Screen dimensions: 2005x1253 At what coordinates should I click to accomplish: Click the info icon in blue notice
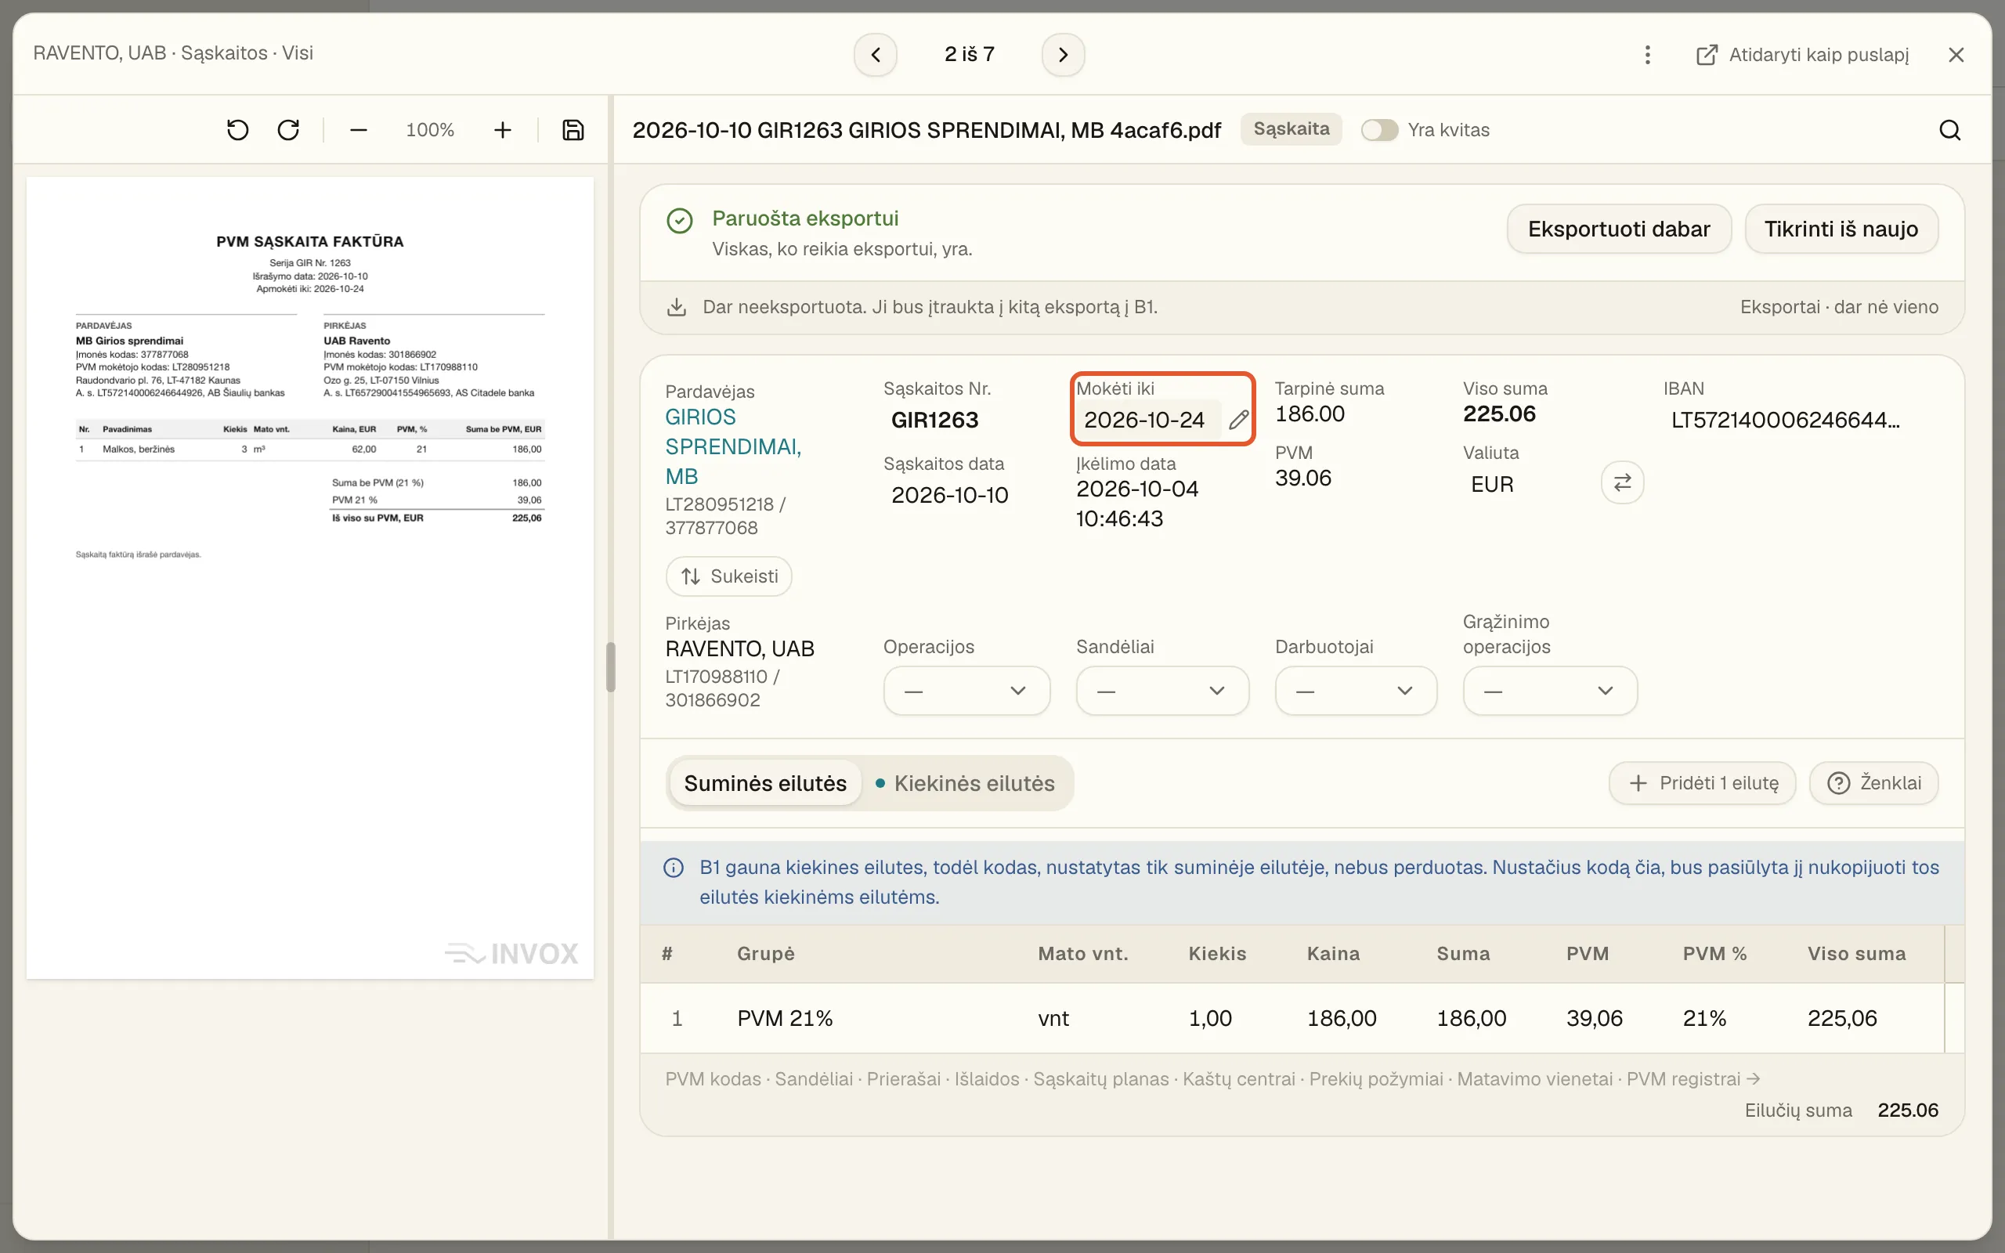(674, 868)
